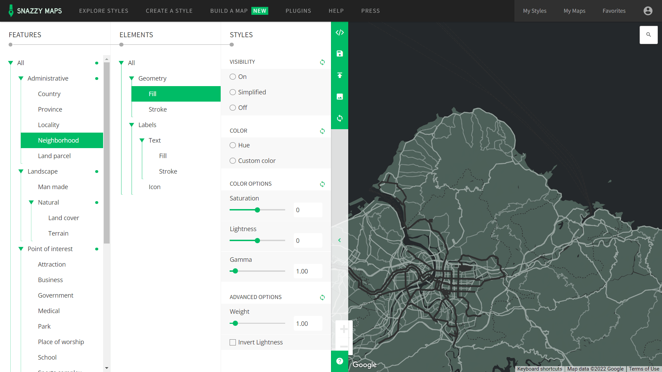This screenshot has height=372, width=662.
Task: Zoom in on the map
Action: 344,329
